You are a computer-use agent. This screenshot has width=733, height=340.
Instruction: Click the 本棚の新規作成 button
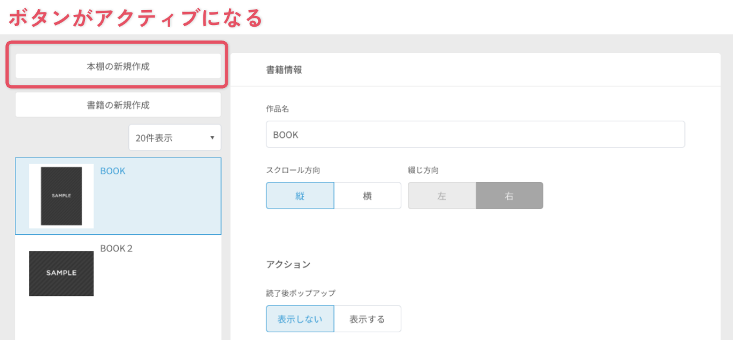pos(118,67)
